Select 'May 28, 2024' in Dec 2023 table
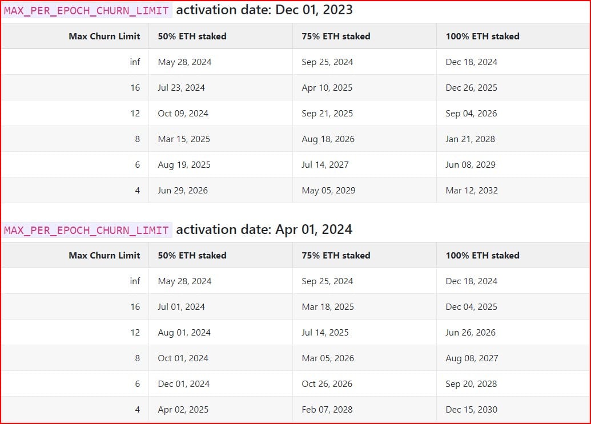 point(184,62)
